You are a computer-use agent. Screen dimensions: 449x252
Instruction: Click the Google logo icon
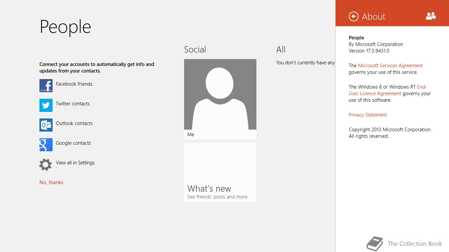(46, 145)
